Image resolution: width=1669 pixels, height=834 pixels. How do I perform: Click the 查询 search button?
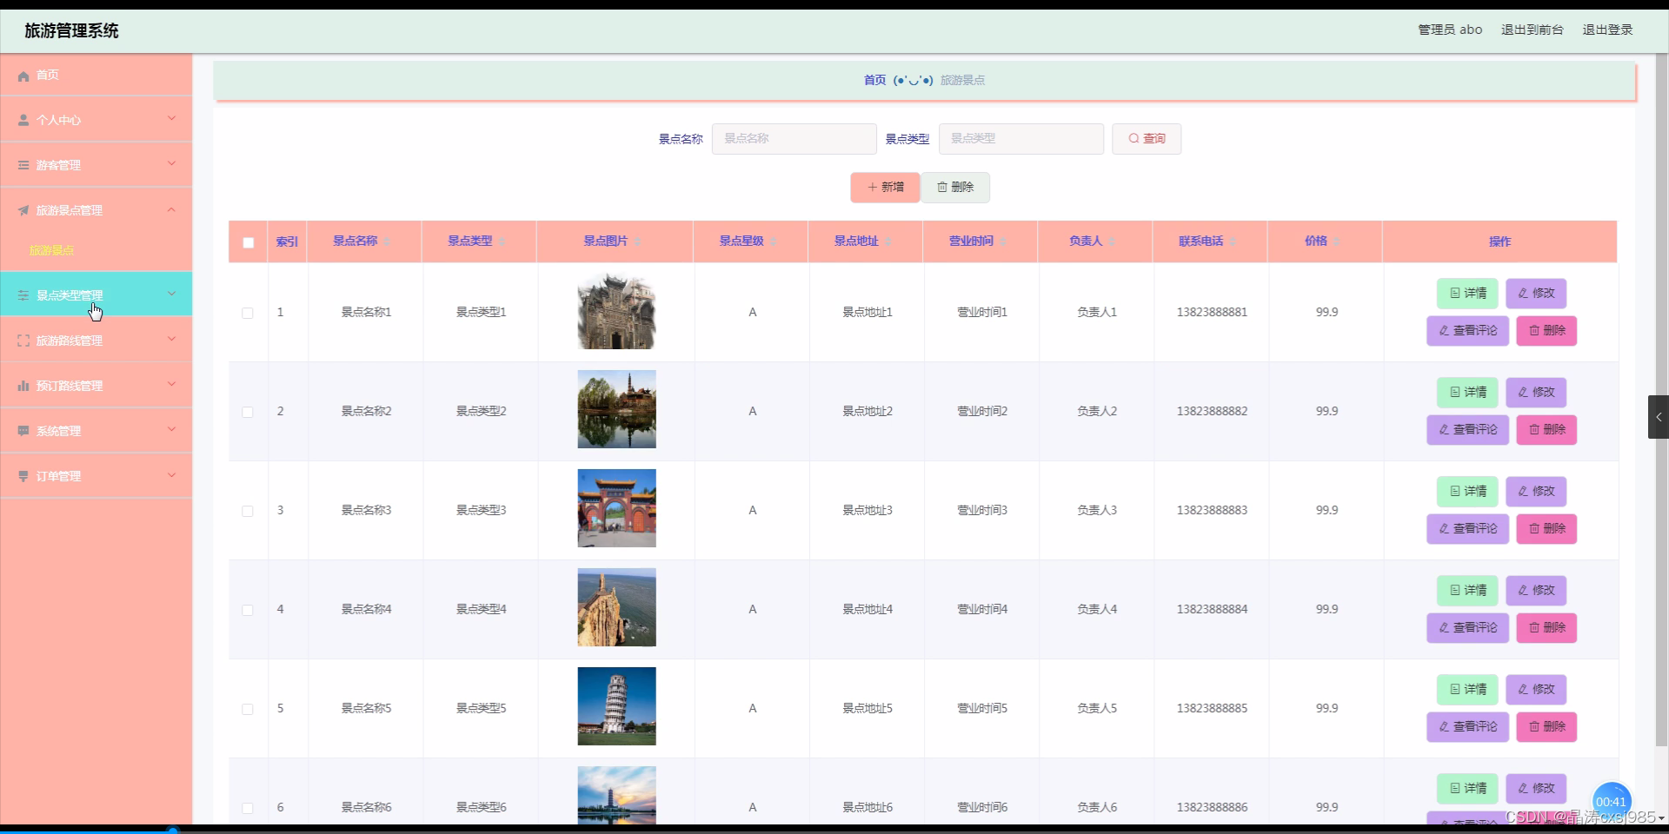1146,139
